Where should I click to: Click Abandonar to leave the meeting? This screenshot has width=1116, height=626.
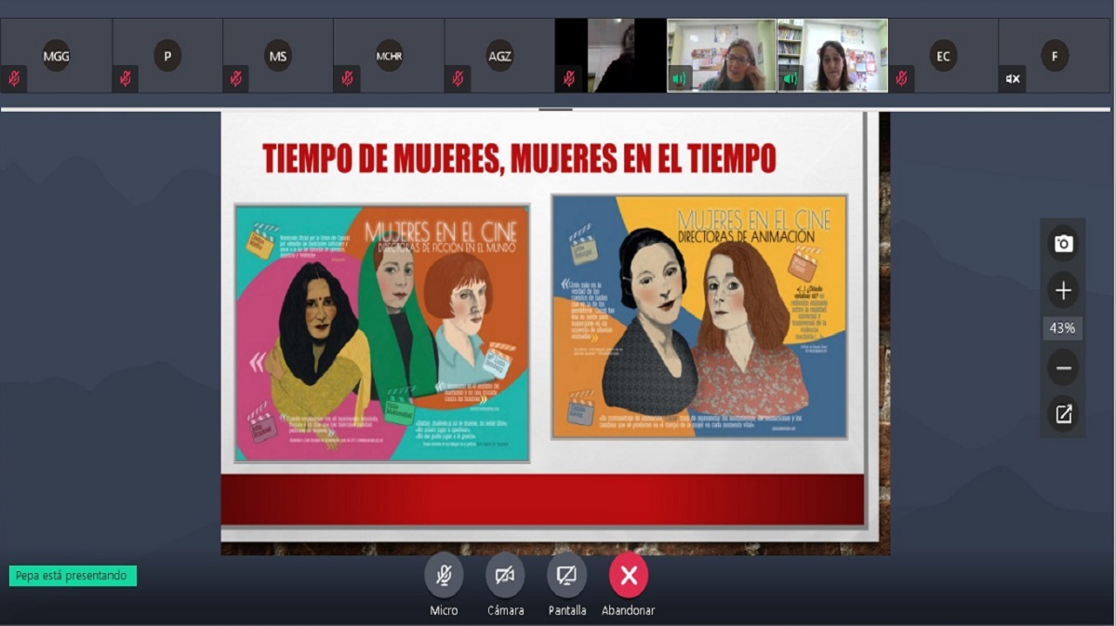(629, 576)
